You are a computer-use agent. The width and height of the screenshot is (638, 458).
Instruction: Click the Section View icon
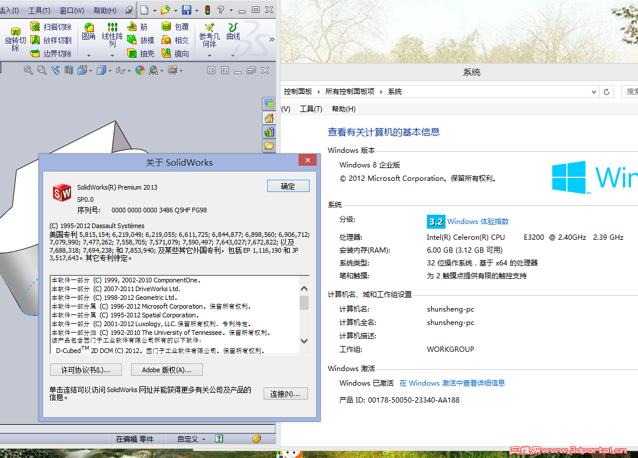(69, 70)
